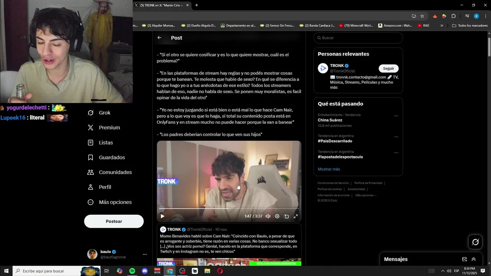Open quoted TRONK post from 10 nov.
Viewport: 491px width, 276px height.
click(229, 245)
